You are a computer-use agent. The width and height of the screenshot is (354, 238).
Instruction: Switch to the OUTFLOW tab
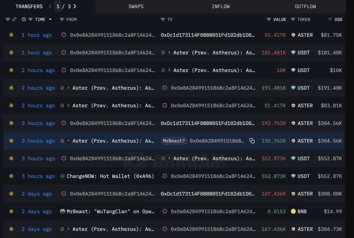[305, 7]
